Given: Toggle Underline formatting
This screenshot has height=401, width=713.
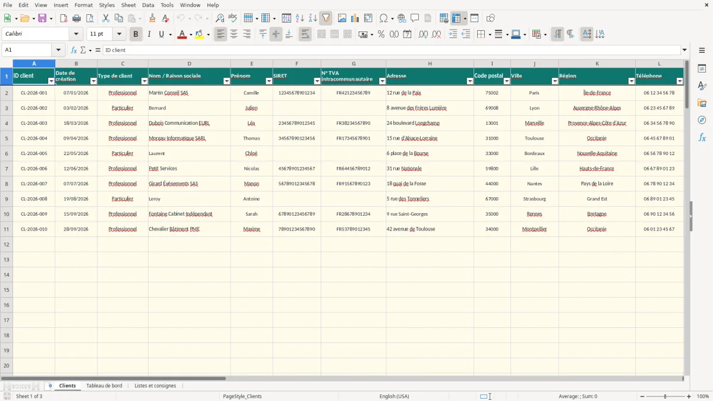Looking at the screenshot, I should [161, 34].
